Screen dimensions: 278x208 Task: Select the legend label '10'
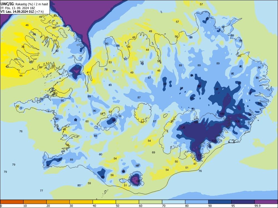pos(25,206)
